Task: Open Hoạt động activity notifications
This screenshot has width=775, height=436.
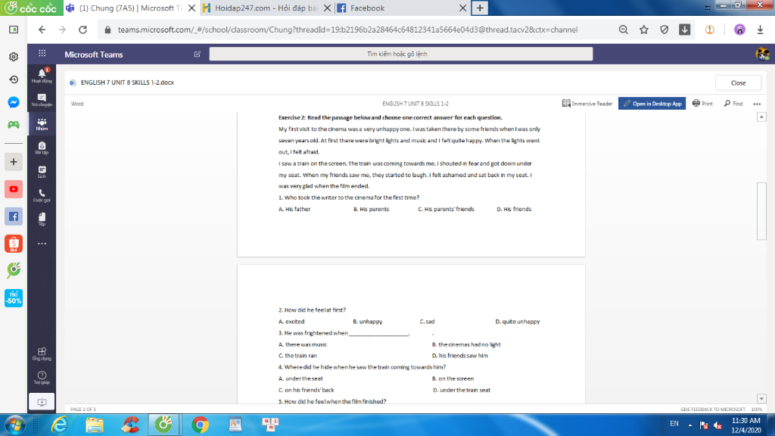Action: tap(42, 76)
